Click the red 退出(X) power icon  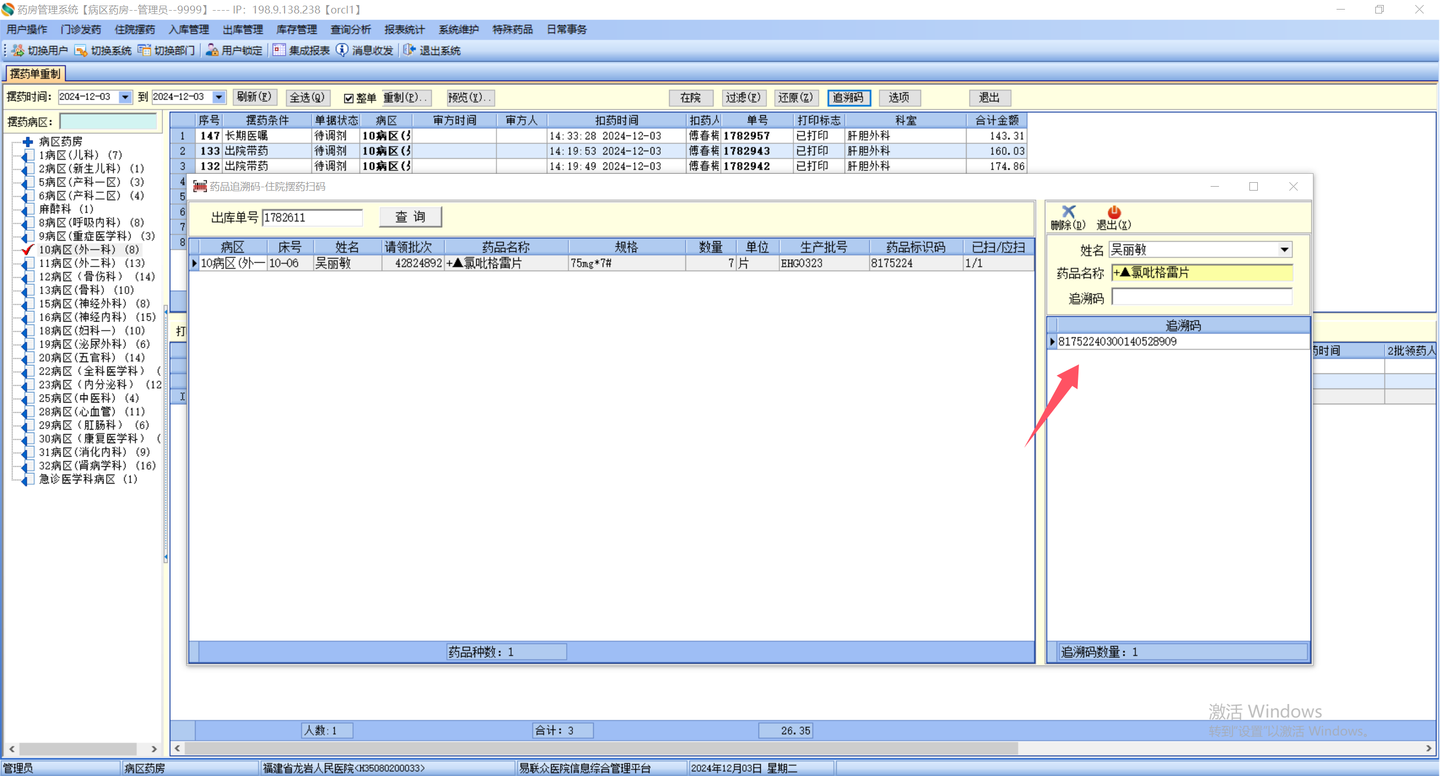pos(1113,212)
